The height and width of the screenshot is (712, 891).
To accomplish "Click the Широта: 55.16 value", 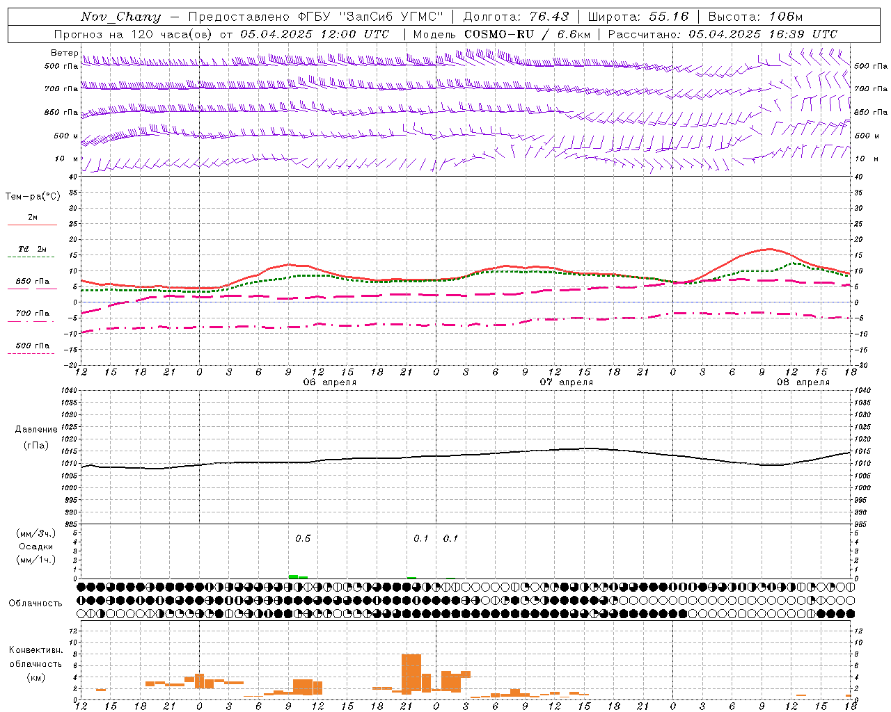I will pos(638,17).
